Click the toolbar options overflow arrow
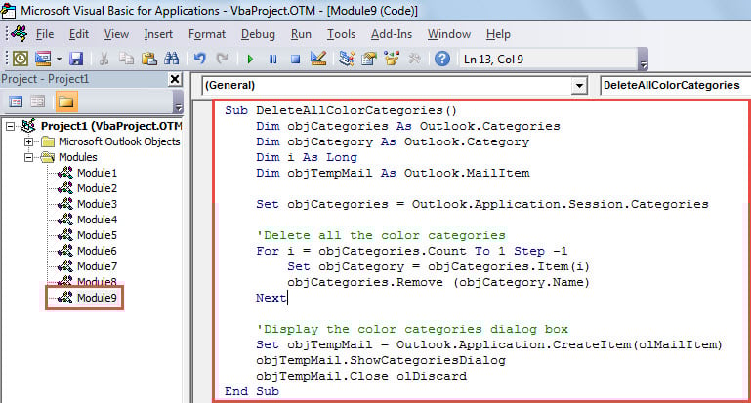This screenshot has width=751, height=403. tap(644, 64)
